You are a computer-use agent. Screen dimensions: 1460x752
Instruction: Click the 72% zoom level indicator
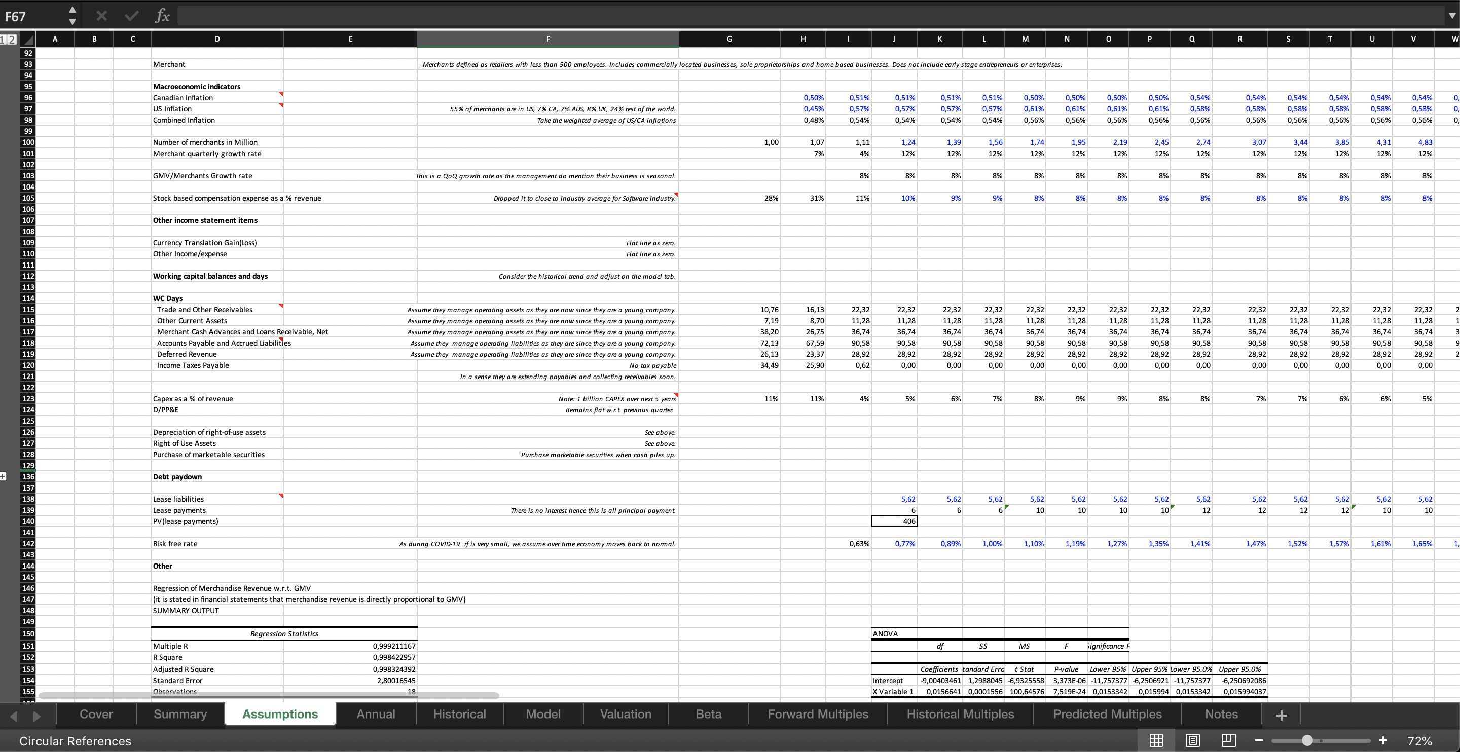click(x=1419, y=741)
